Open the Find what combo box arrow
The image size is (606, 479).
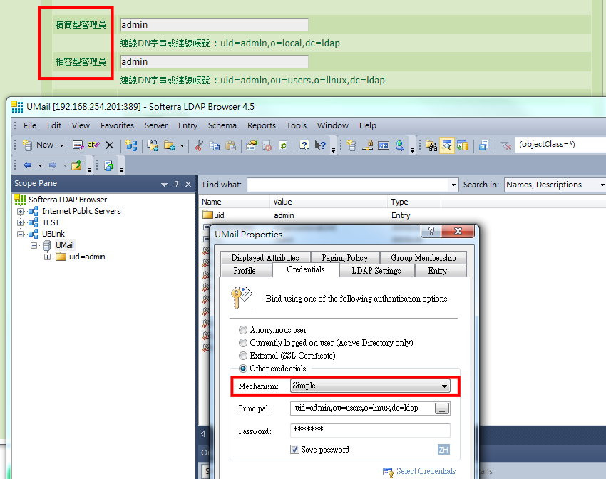[x=453, y=185]
